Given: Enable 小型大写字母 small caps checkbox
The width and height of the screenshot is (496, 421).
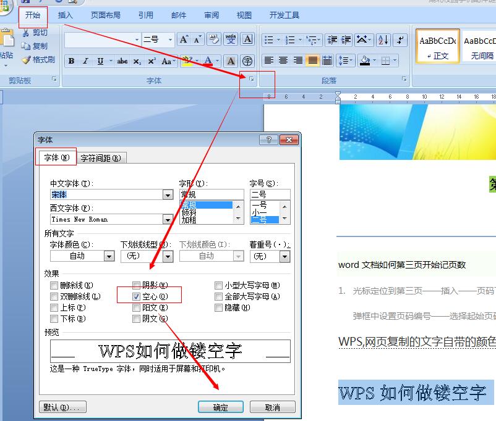Looking at the screenshot, I should pyautogui.click(x=218, y=286).
